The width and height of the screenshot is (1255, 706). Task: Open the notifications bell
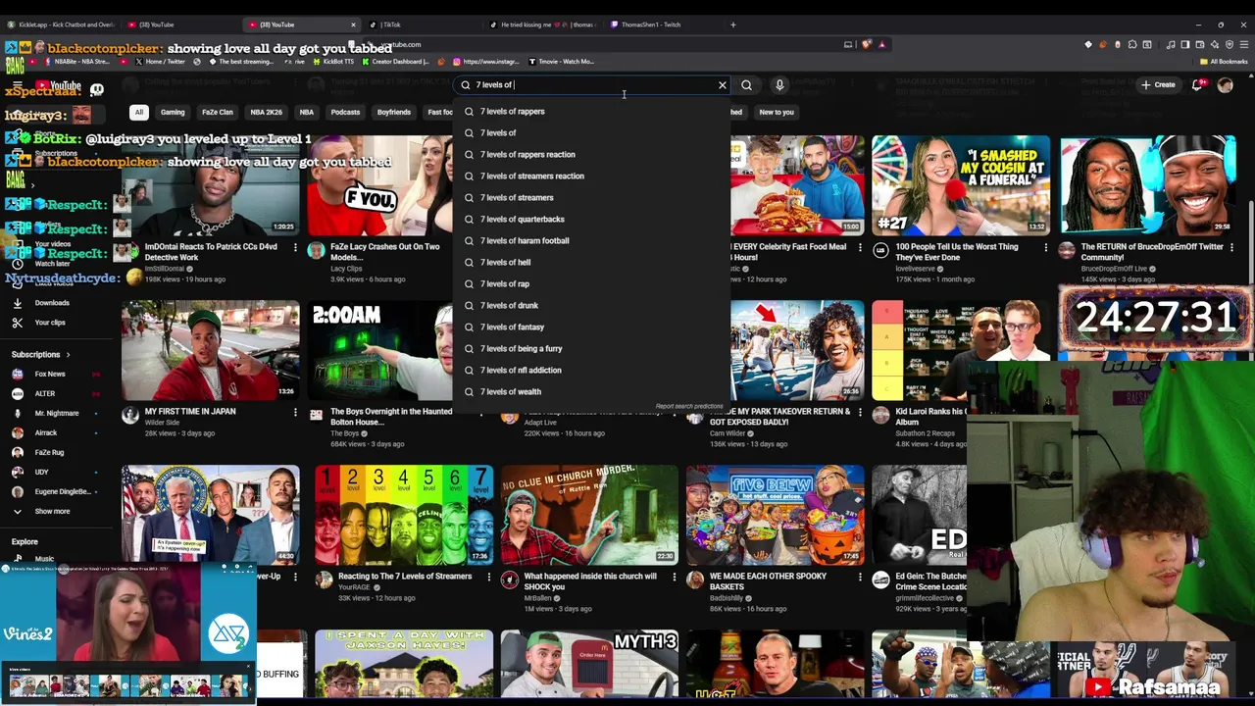coord(1197,85)
